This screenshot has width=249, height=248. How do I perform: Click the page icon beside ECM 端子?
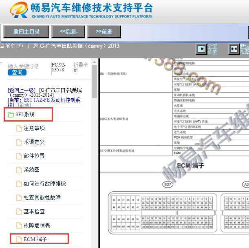tap(19, 239)
